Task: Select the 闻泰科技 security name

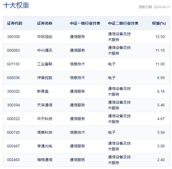Action: [x=45, y=132]
